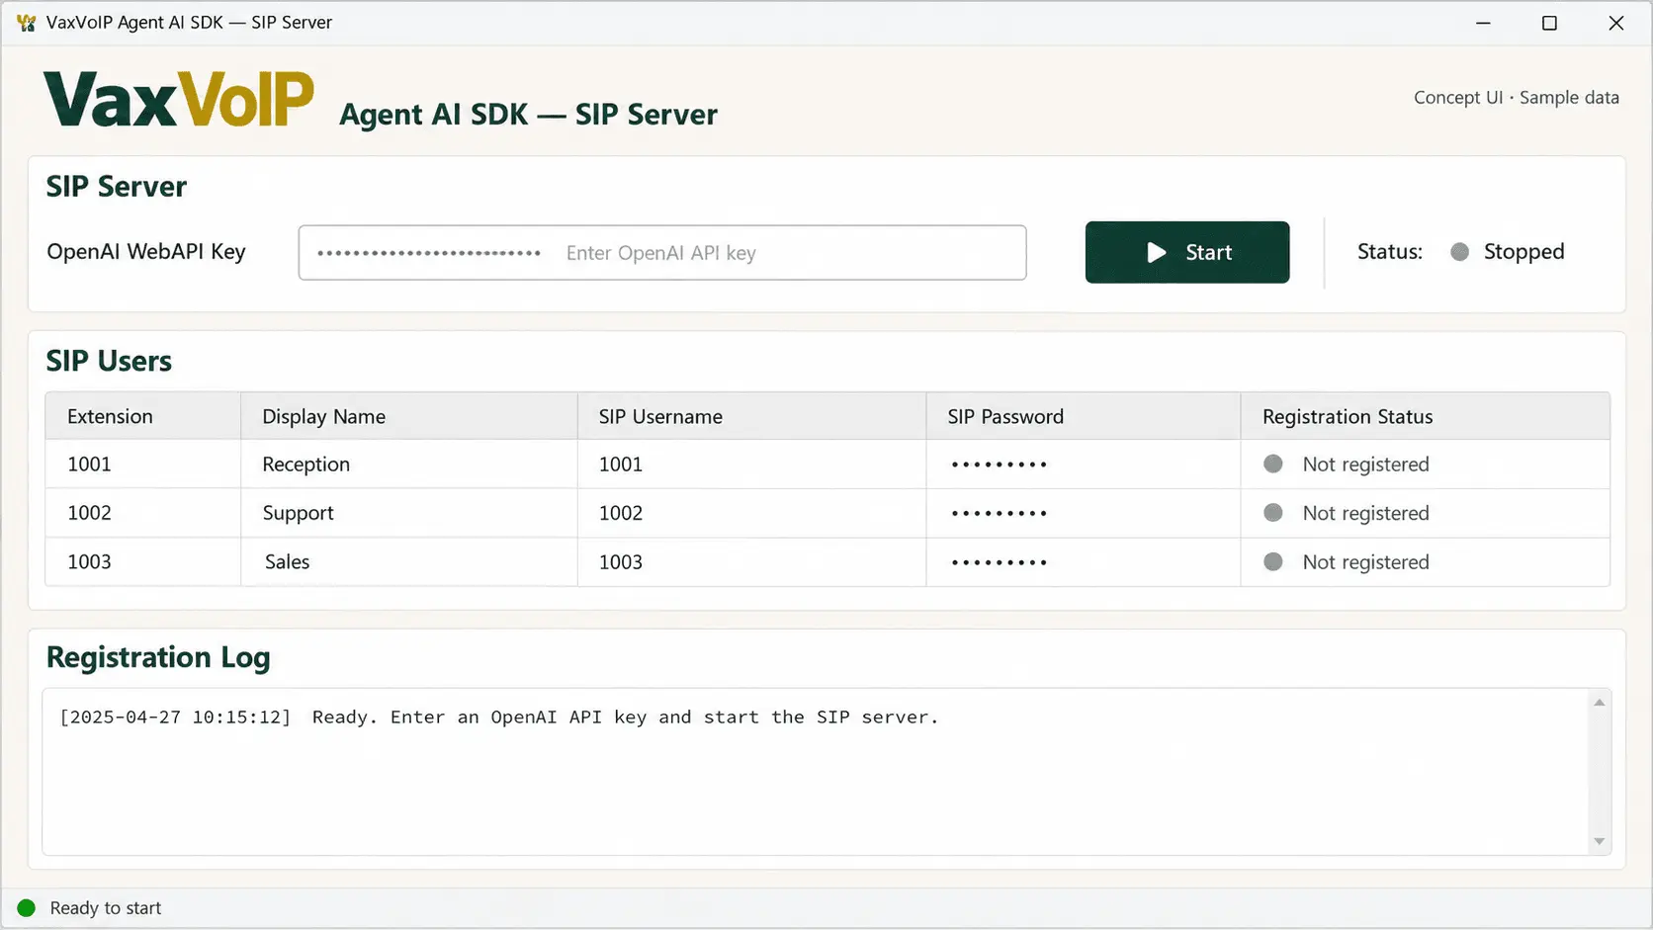Click the Registration Status column header
Screen dimensions: 1653x930
tap(1426, 416)
